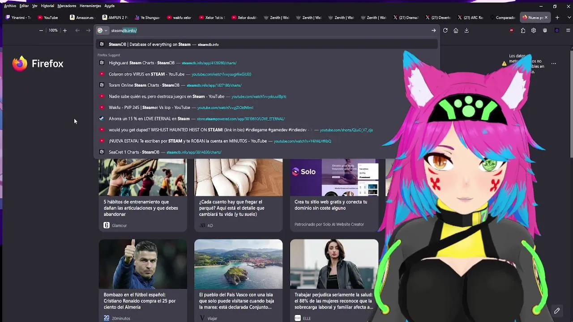The height and width of the screenshot is (322, 573).
Task: Open the Firefox hamburger application menu
Action: coord(568,30)
